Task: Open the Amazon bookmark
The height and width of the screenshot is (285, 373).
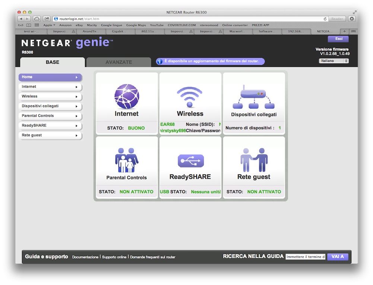Action: point(65,25)
